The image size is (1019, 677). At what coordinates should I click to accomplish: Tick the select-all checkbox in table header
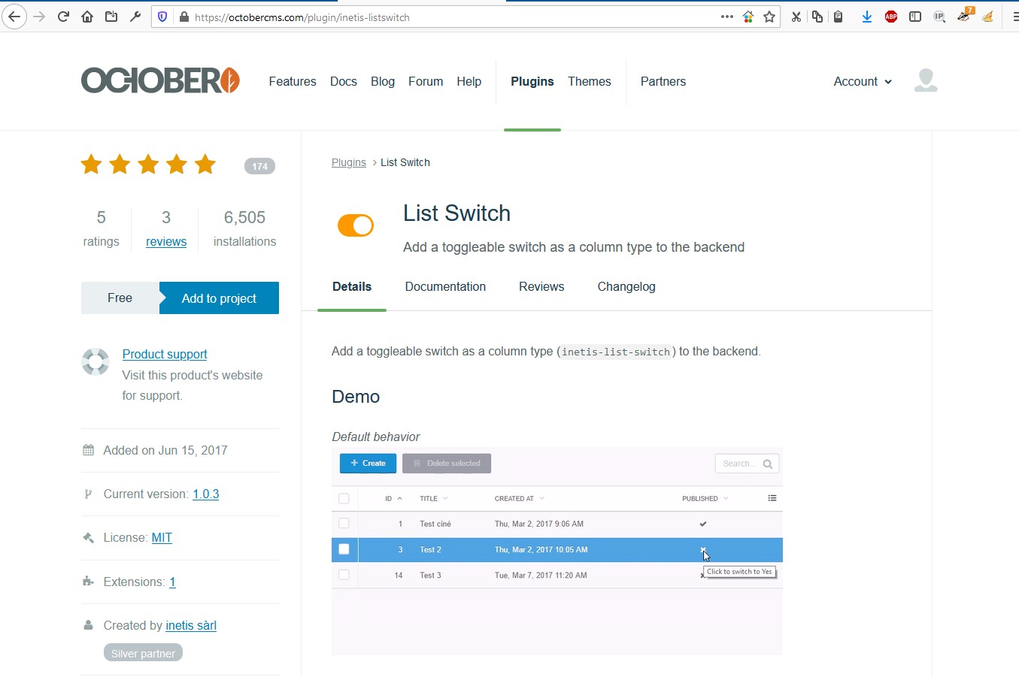344,498
